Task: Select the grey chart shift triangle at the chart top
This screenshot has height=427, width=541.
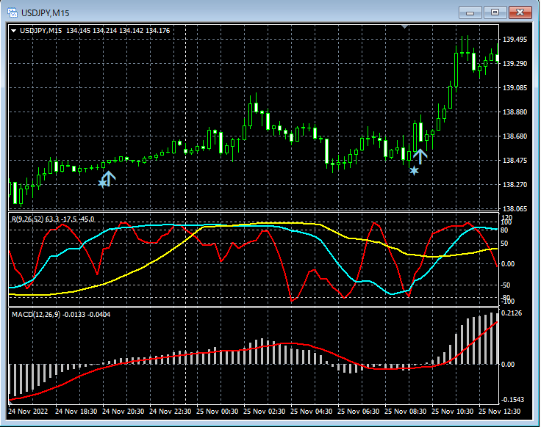Action: point(405,26)
